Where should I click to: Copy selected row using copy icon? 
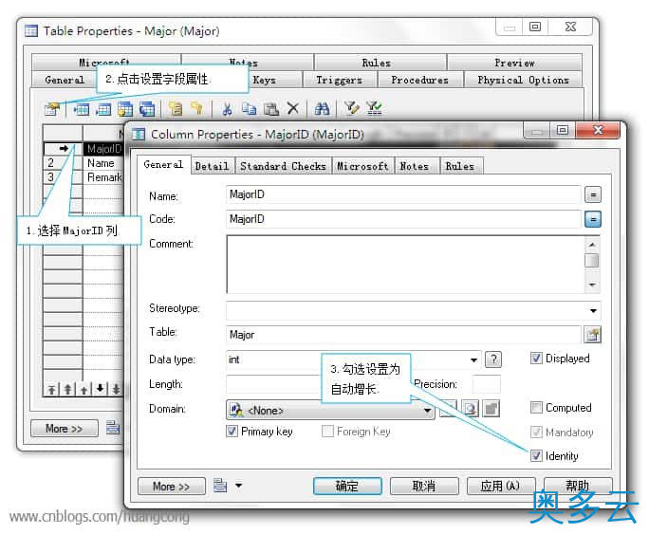pyautogui.click(x=249, y=109)
